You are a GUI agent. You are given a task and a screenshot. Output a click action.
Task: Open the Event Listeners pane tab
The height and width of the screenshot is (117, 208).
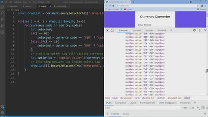(147, 103)
